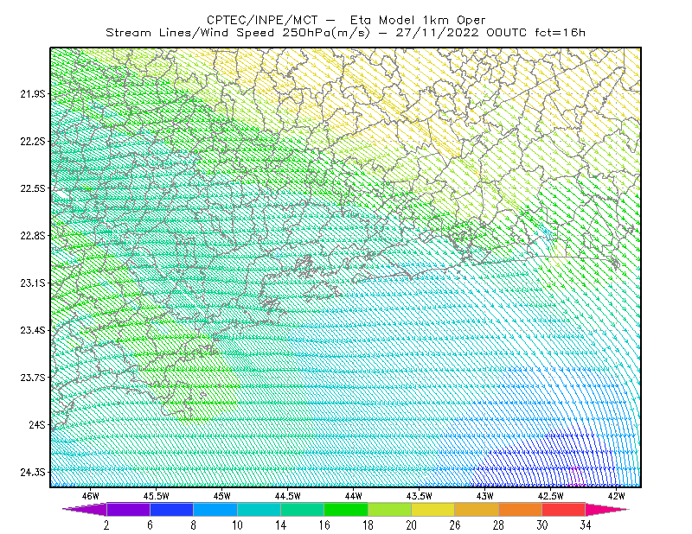Click the color bar value label 6
692x534 pixels.
point(150,525)
